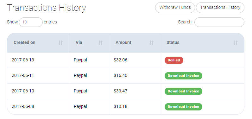252x119 pixels.
Task: Select the Via column header text
Action: tap(79, 42)
